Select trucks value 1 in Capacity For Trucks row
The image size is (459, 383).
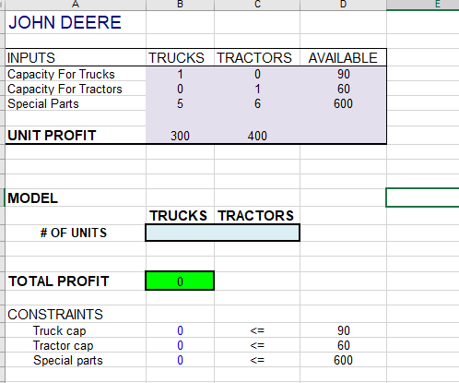pyautogui.click(x=180, y=74)
